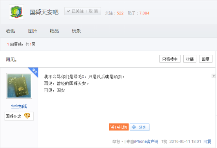Open the 空空如纸 user profile link
Viewport: 217px width, 148px height.
(x=19, y=106)
